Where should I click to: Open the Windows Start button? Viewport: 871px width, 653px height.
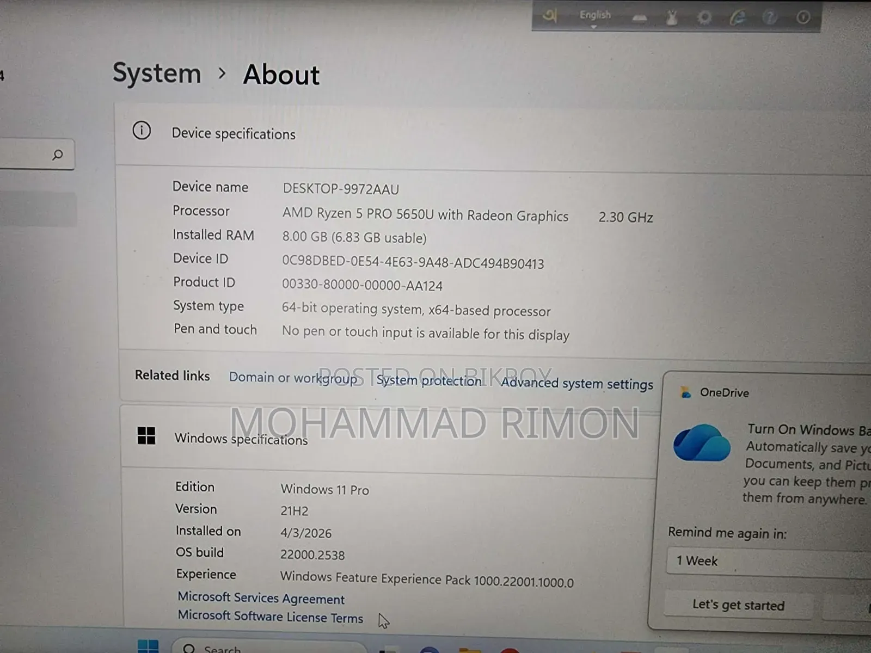click(148, 646)
